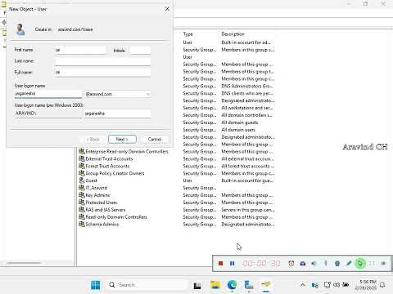Image resolution: width=393 pixels, height=294 pixels.
Task: Click the network icon in system tray
Action: tap(327, 285)
